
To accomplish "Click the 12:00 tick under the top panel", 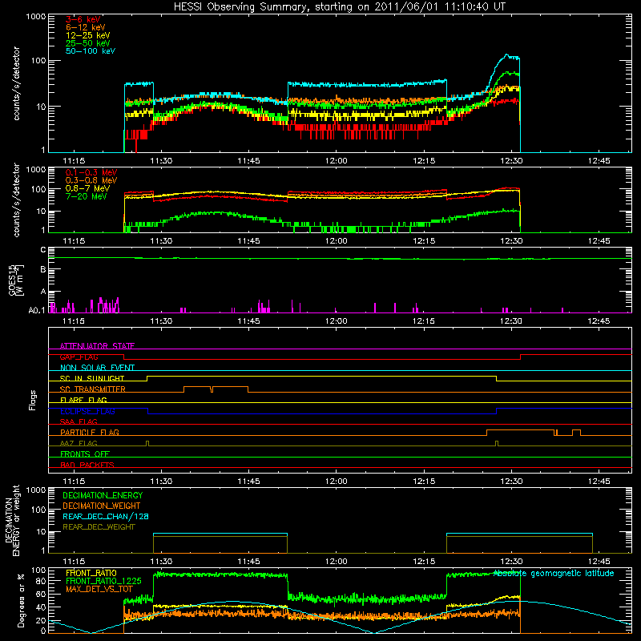I will [x=336, y=161].
